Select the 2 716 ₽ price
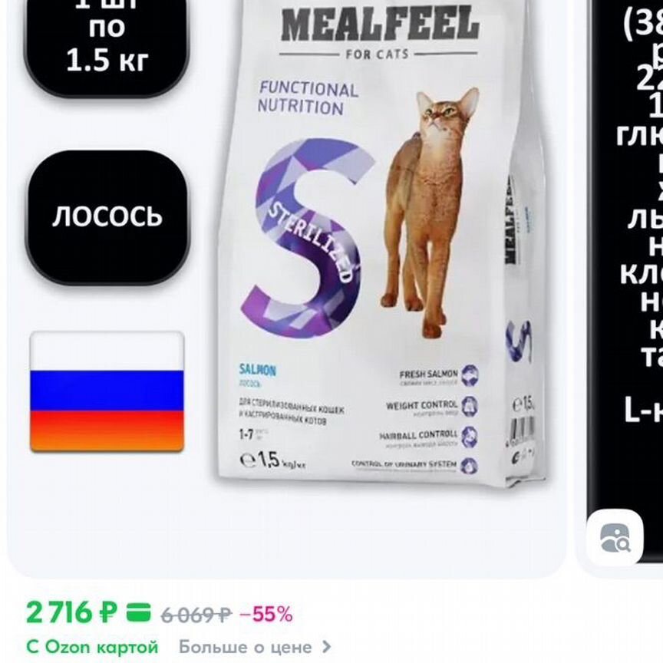The width and height of the screenshot is (663, 663). click(72, 612)
